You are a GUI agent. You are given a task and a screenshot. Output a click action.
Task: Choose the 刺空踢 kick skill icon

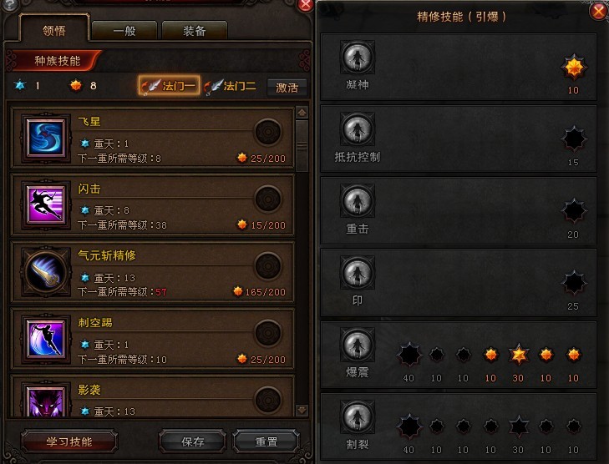[x=46, y=339]
